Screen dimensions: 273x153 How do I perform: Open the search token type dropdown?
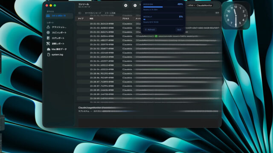click(191, 6)
